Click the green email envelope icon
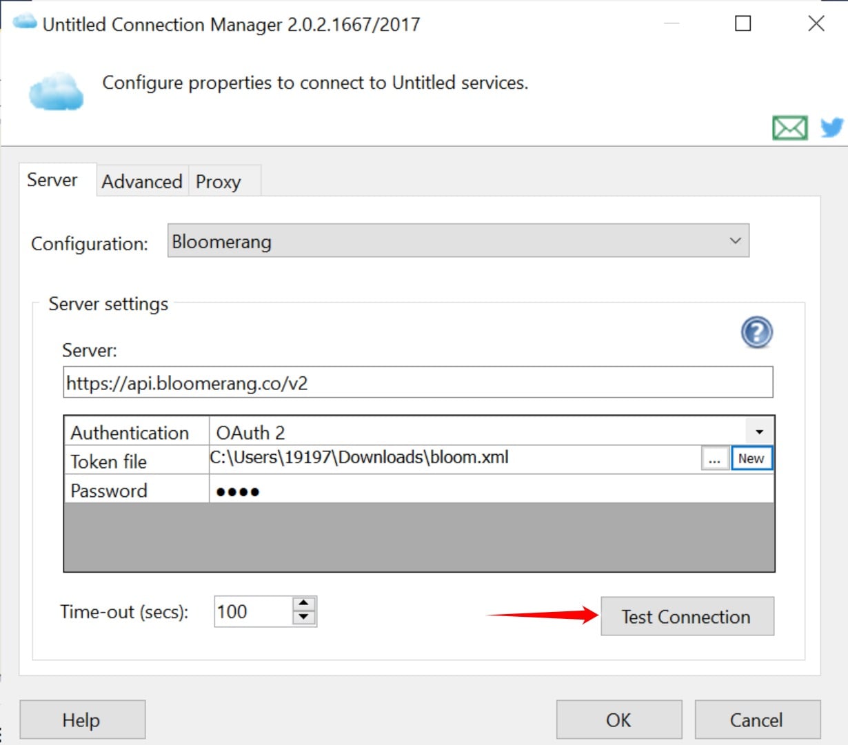Screen dimensions: 848x745 pyautogui.click(x=789, y=127)
